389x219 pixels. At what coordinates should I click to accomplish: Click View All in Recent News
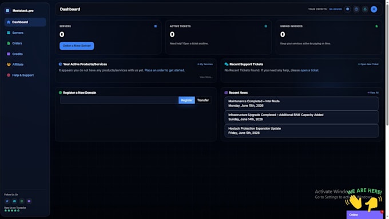click(373, 93)
